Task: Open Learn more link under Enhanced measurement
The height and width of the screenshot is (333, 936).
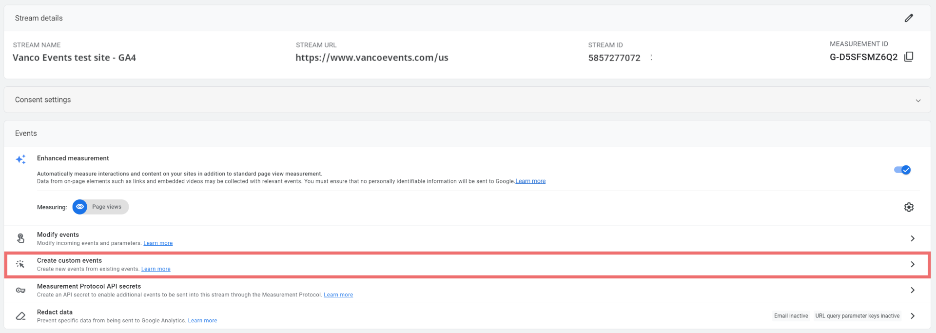Action: tap(530, 181)
